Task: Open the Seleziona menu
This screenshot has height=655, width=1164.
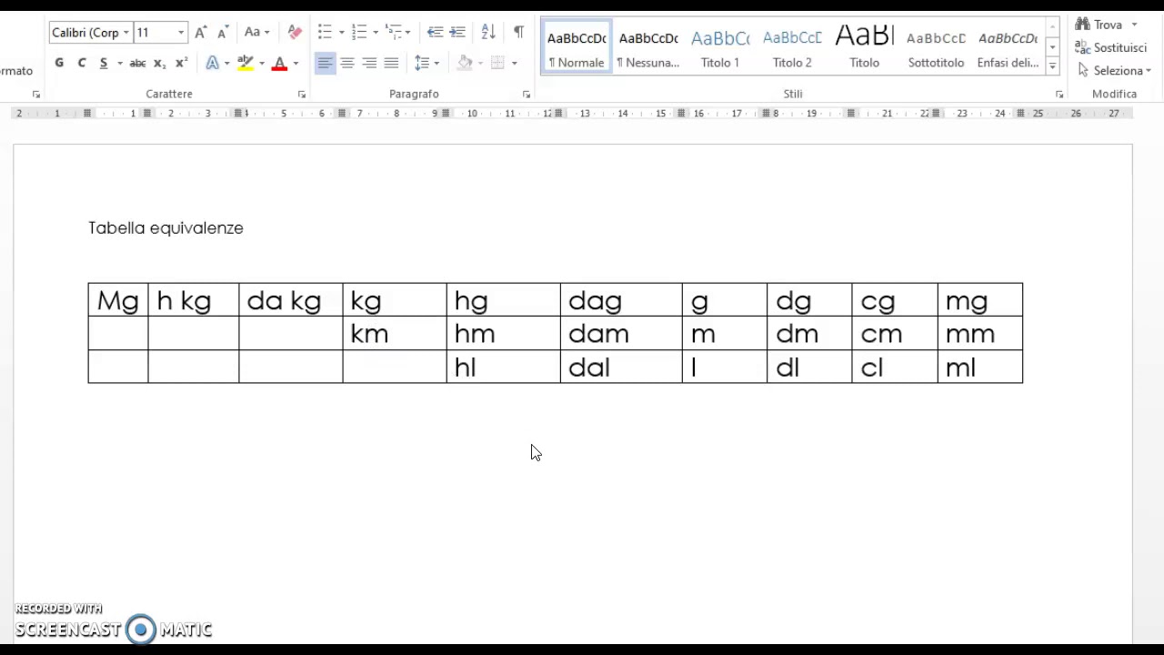Action: [1114, 70]
